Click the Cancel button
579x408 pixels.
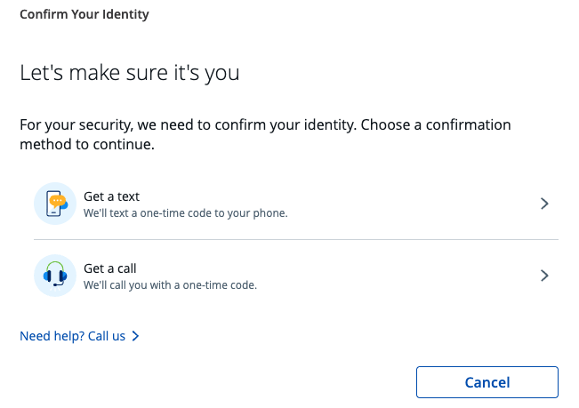coord(487,382)
